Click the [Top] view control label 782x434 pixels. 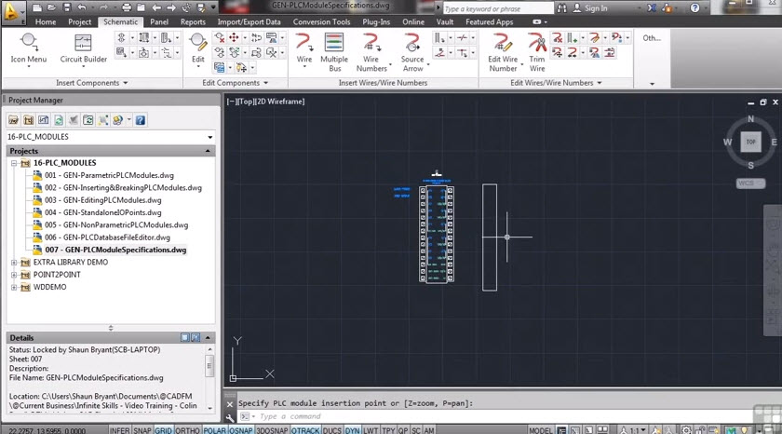pos(245,102)
